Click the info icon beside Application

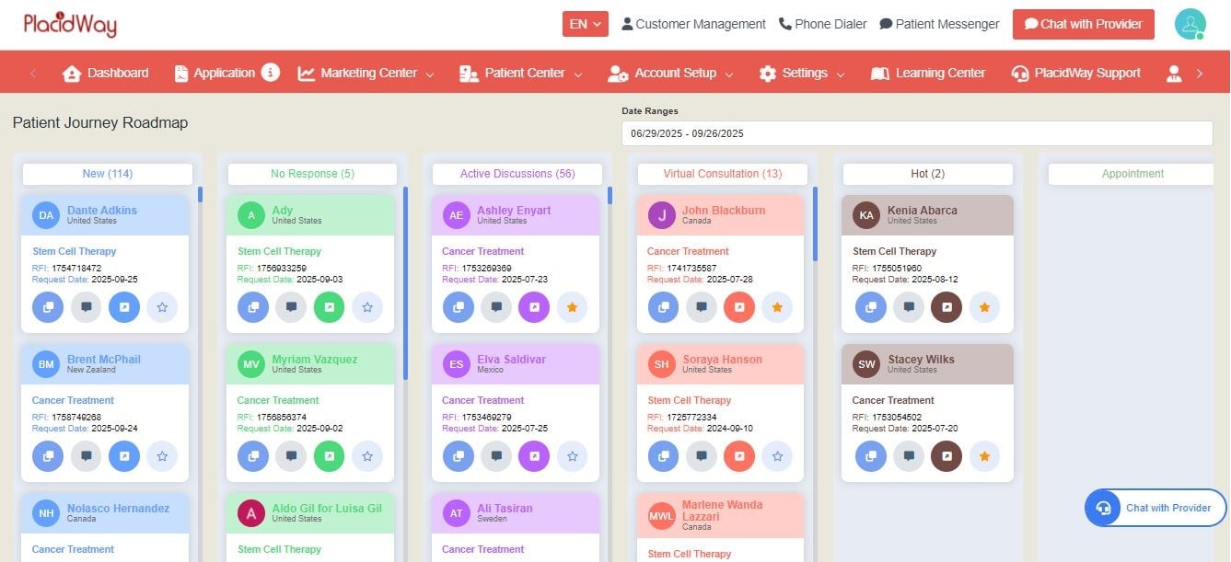[270, 73]
